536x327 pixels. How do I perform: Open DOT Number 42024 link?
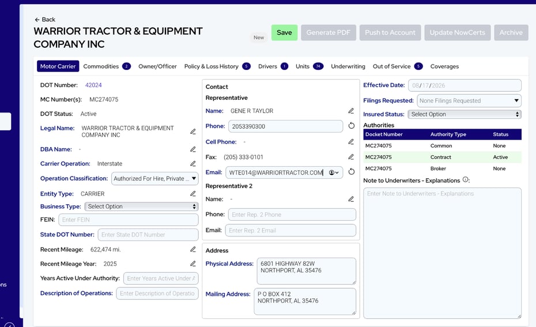93,85
